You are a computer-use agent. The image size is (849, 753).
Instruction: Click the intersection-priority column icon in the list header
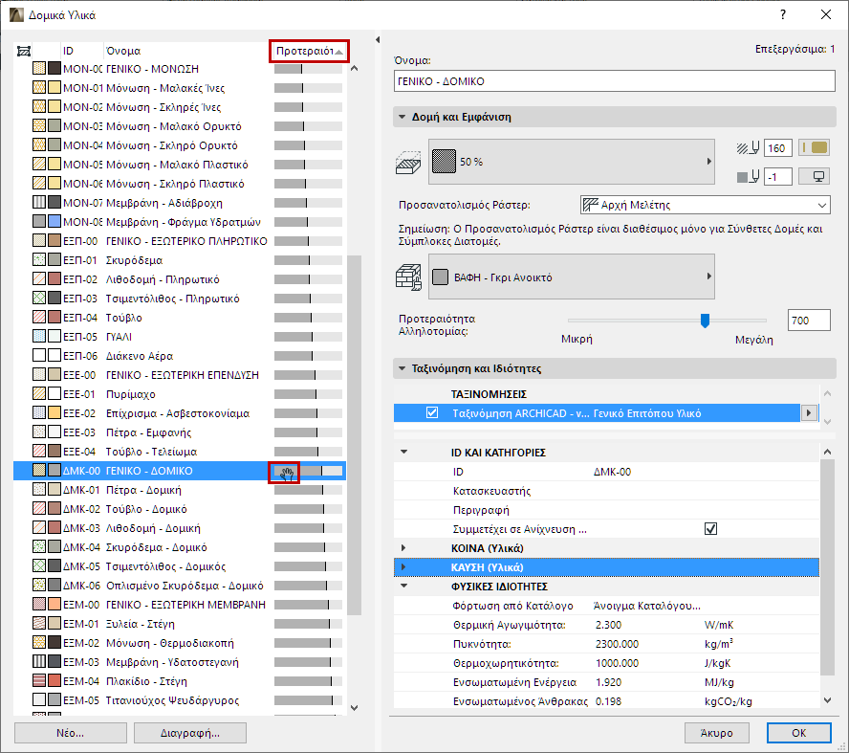[24, 51]
